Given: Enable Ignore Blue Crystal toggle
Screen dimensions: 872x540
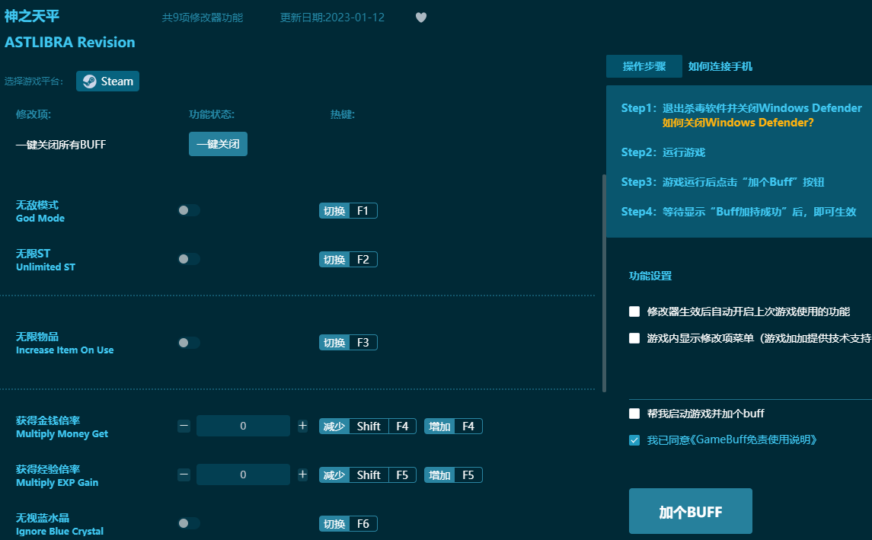Looking at the screenshot, I should pyautogui.click(x=188, y=523).
